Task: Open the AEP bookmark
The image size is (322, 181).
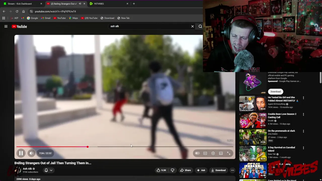Action: pyautogui.click(x=15, y=18)
